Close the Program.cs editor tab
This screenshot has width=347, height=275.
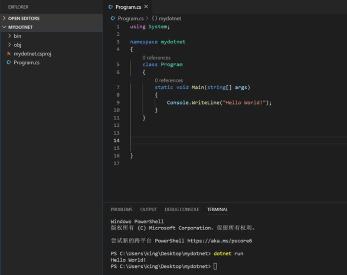click(x=146, y=7)
